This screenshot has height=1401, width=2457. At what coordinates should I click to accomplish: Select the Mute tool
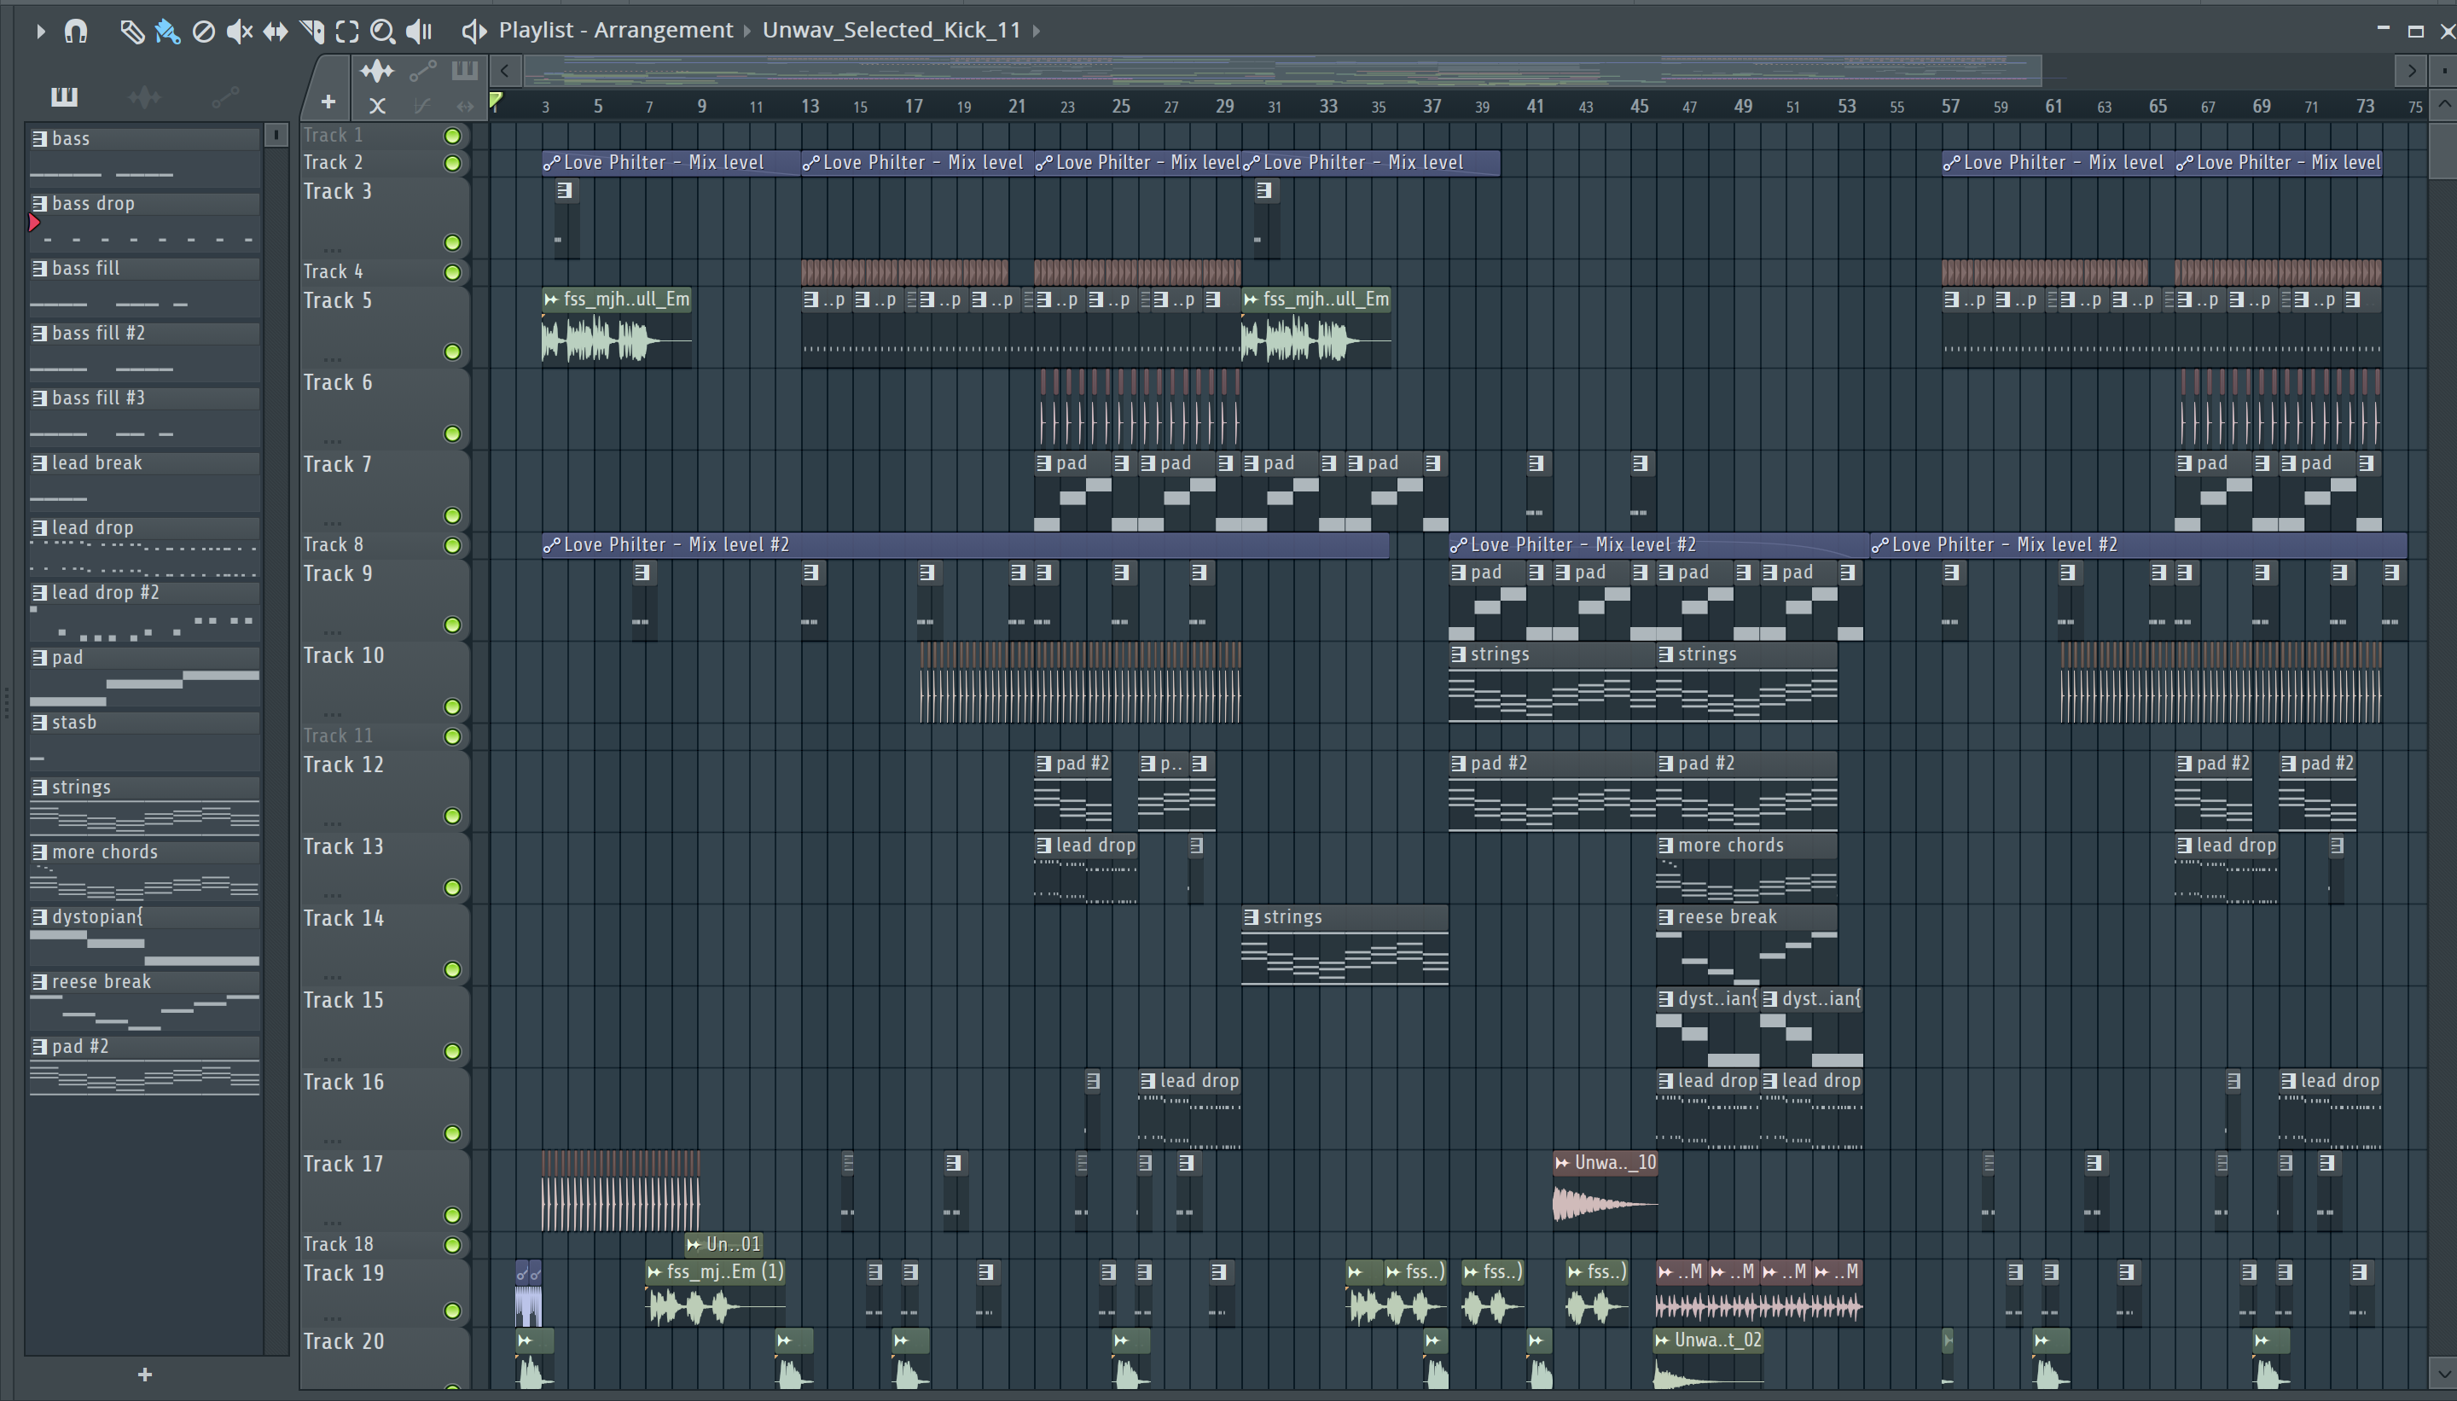point(239,31)
